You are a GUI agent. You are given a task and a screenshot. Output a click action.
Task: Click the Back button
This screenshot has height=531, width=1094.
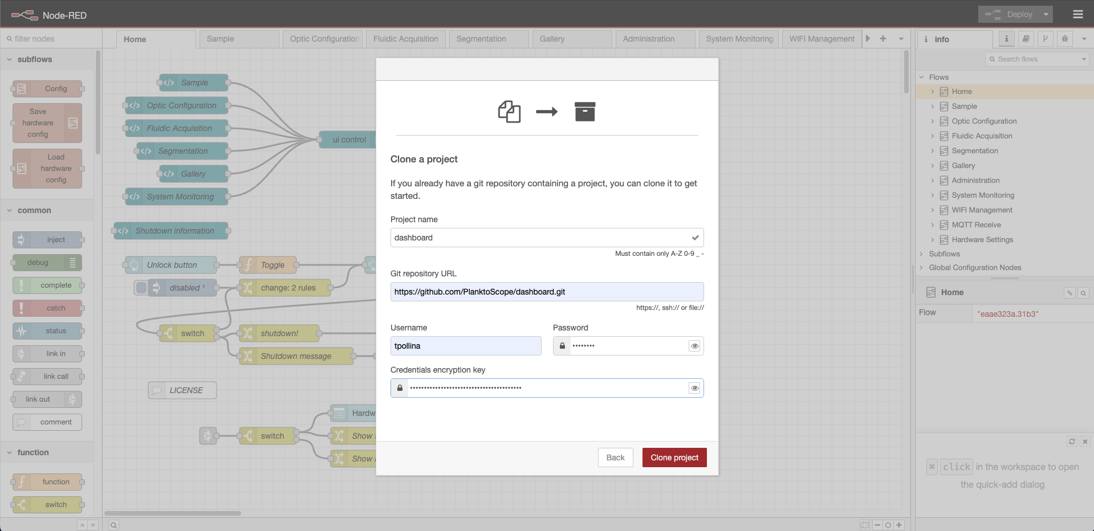point(615,458)
